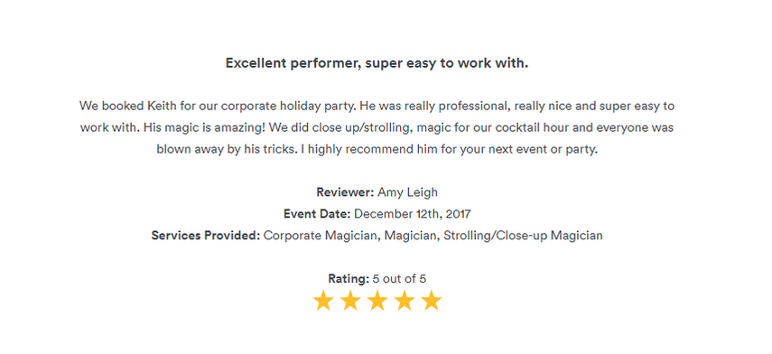
Task: Click 'Strolling/Close-up Magician' service text
Action: tap(523, 236)
